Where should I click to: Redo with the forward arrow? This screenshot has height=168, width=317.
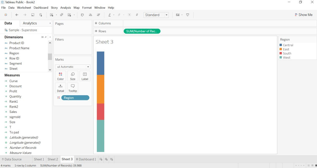point(25,15)
